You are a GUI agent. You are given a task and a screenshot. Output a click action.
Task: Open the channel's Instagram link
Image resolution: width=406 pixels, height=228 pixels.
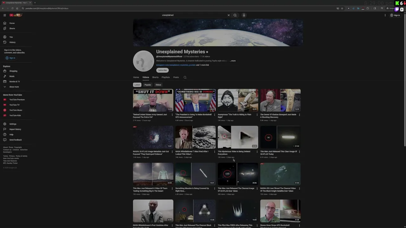[x=176, y=65]
